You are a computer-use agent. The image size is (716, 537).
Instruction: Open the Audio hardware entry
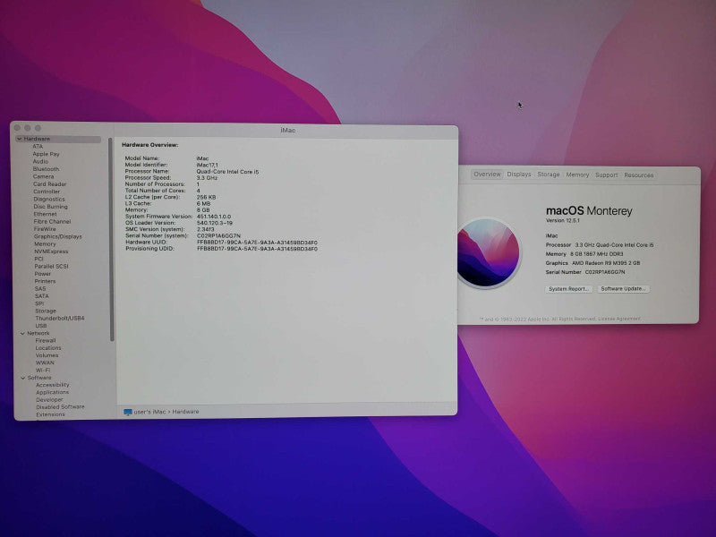(x=40, y=161)
